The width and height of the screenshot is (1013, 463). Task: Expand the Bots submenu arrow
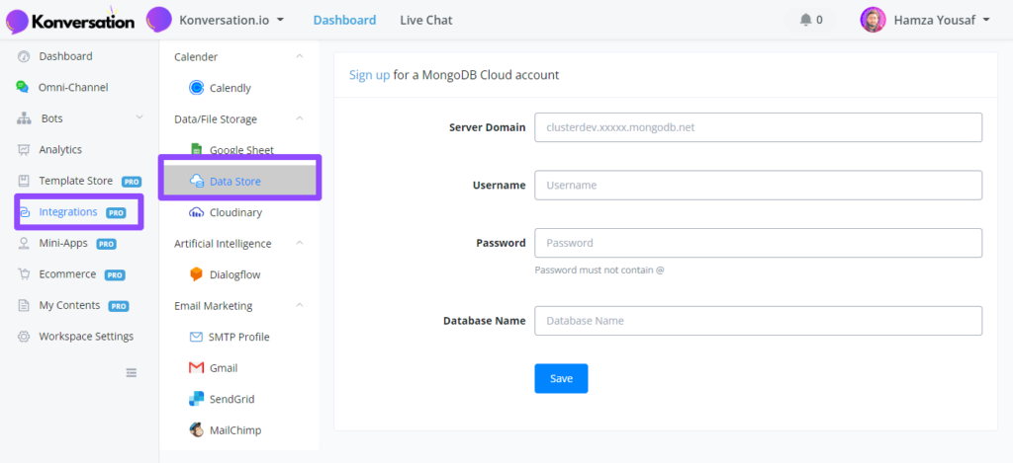pyautogui.click(x=138, y=117)
